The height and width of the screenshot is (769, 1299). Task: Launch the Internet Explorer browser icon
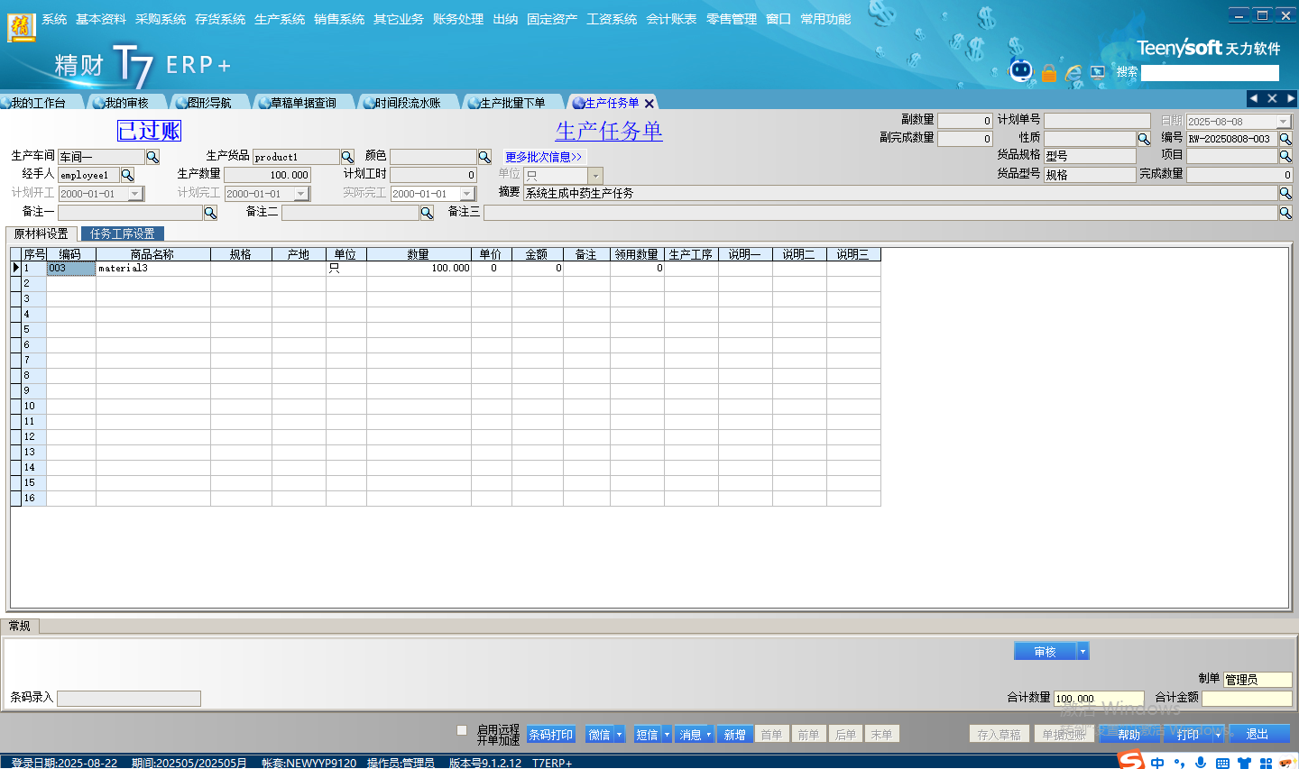click(1073, 73)
